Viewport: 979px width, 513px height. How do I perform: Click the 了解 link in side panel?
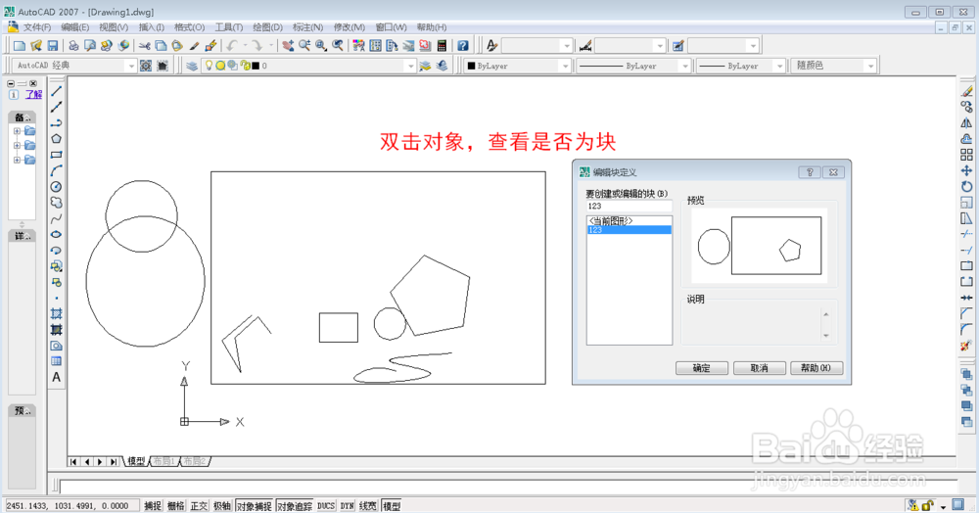(x=33, y=95)
